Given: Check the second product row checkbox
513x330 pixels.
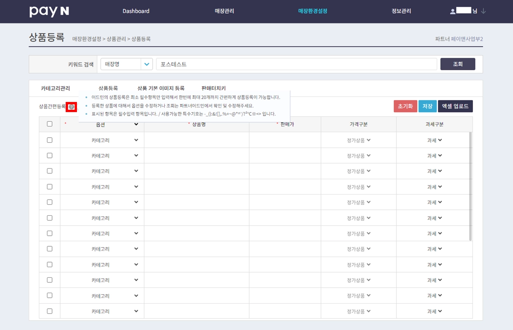Looking at the screenshot, I should tap(50, 155).
